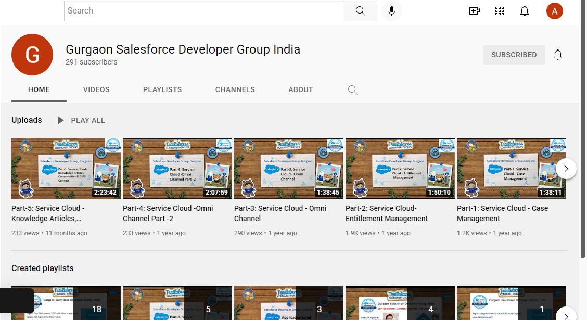
Task: Open the playlist with 18 videos
Action: click(66, 303)
